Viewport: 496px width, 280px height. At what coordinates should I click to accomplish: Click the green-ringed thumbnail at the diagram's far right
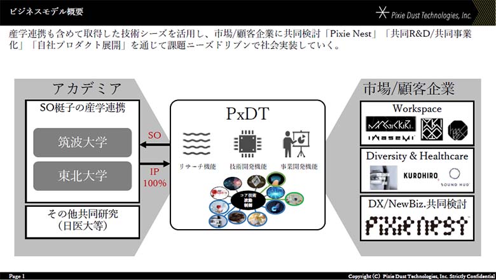[x=294, y=199]
